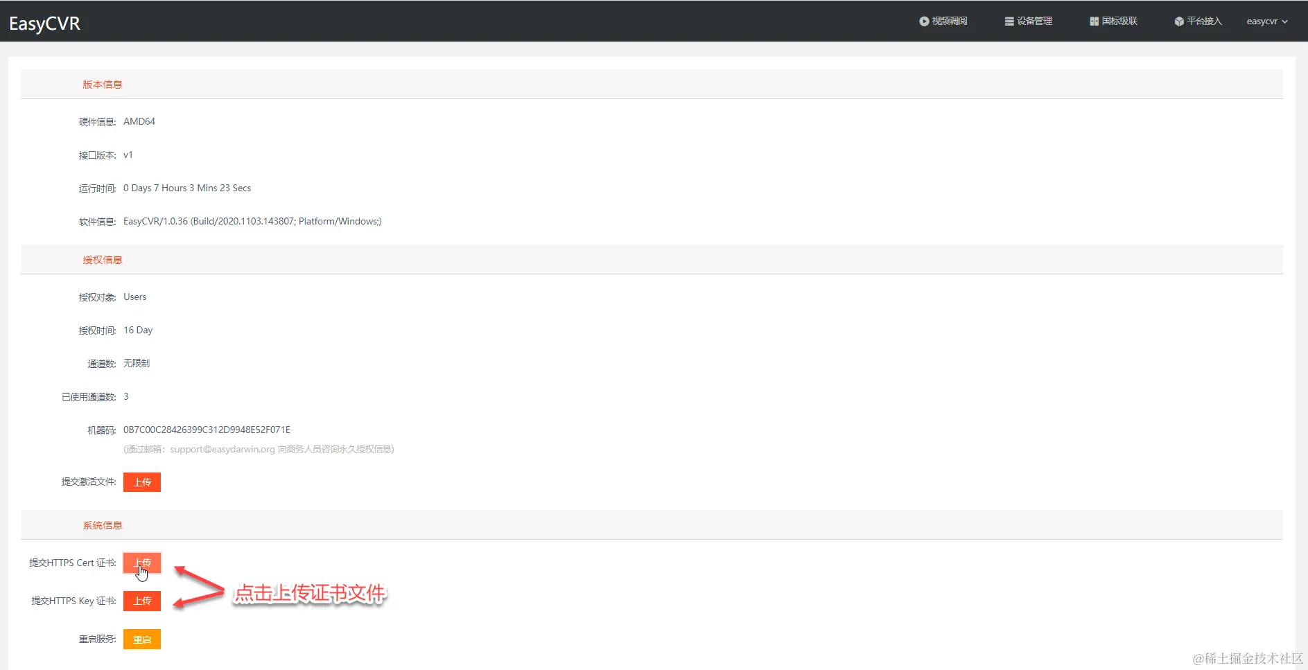Click the orange 重启 restart service button

[x=142, y=640]
